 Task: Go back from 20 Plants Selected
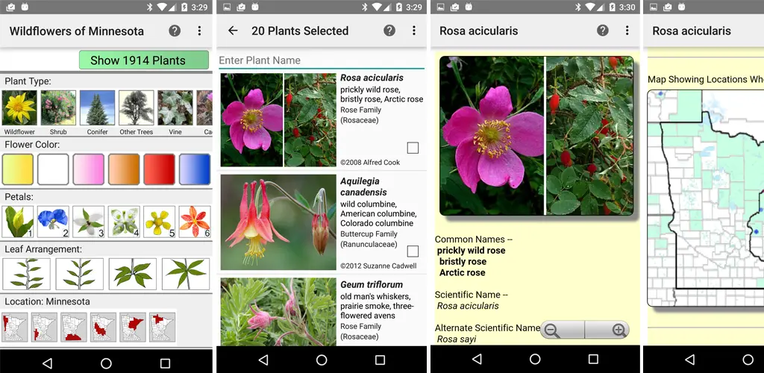click(x=233, y=31)
